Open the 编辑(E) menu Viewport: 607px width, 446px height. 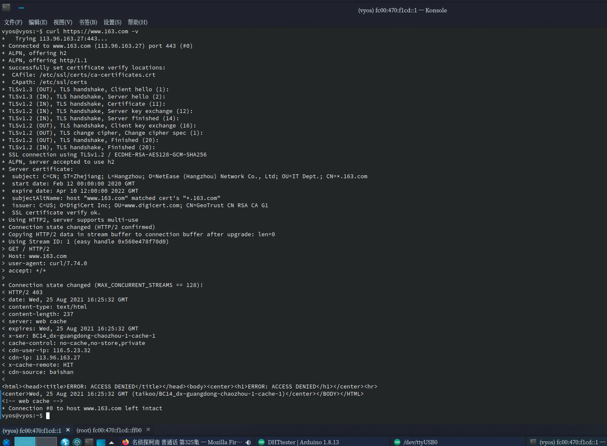click(38, 22)
